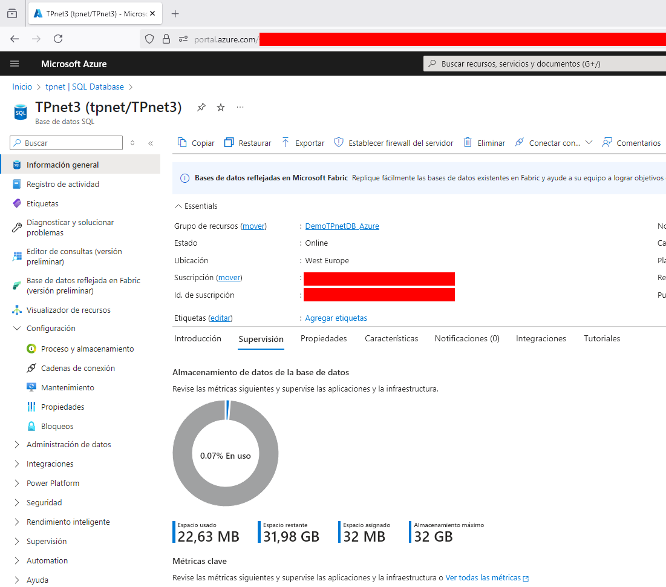Expand Integraciones sidebar group

click(x=17, y=464)
